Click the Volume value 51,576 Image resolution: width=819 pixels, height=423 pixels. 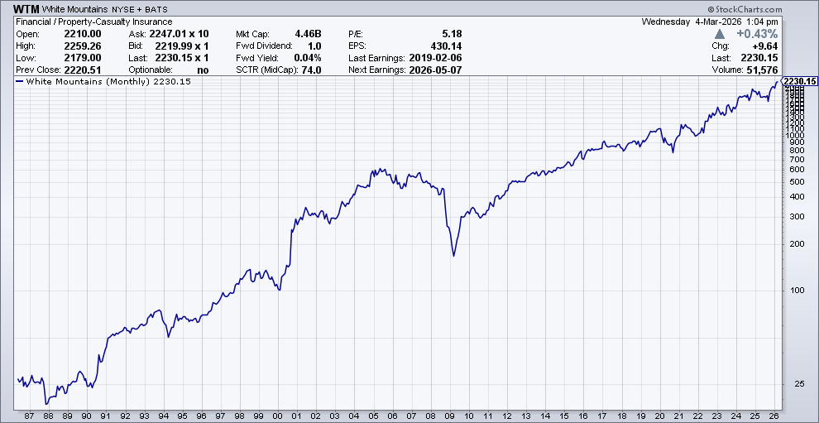(763, 70)
